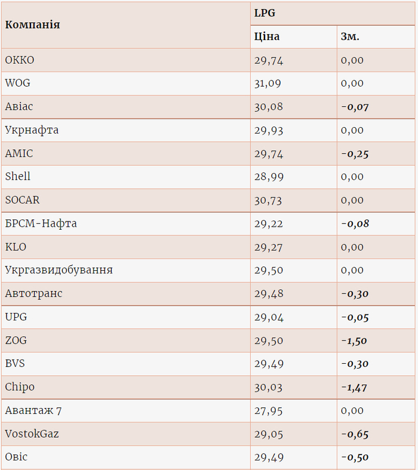Select the Shell price 28,99
Screen dimensions: 418x470
coord(268,177)
